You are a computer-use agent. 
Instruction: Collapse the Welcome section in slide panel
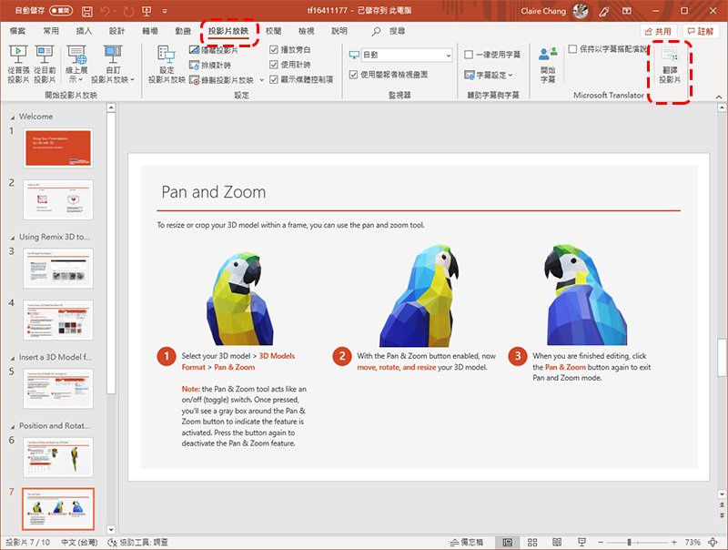13,117
